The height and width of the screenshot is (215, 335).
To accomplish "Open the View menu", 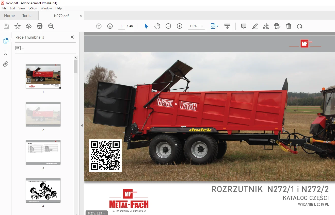I will click(22, 8).
